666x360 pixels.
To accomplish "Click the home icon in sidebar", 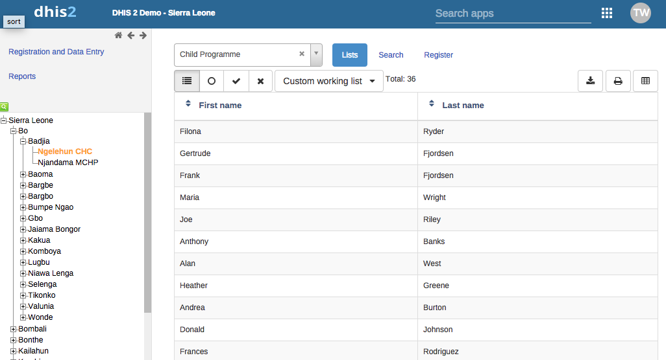I will tap(118, 36).
